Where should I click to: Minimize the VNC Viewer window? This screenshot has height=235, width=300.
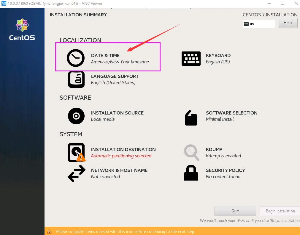point(269,3)
